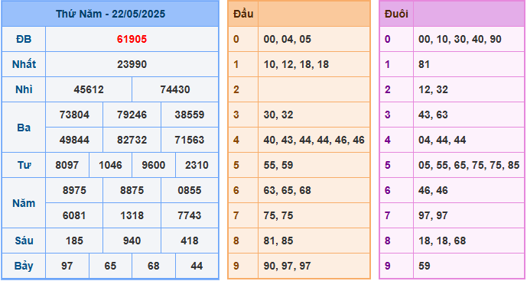Select first prize number 23990
The width and height of the screenshot is (527, 281).
(132, 64)
